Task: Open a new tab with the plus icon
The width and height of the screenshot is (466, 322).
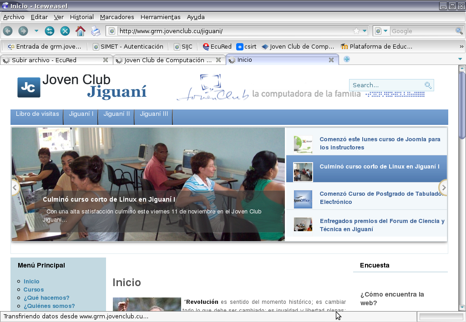Action: tap(347, 59)
